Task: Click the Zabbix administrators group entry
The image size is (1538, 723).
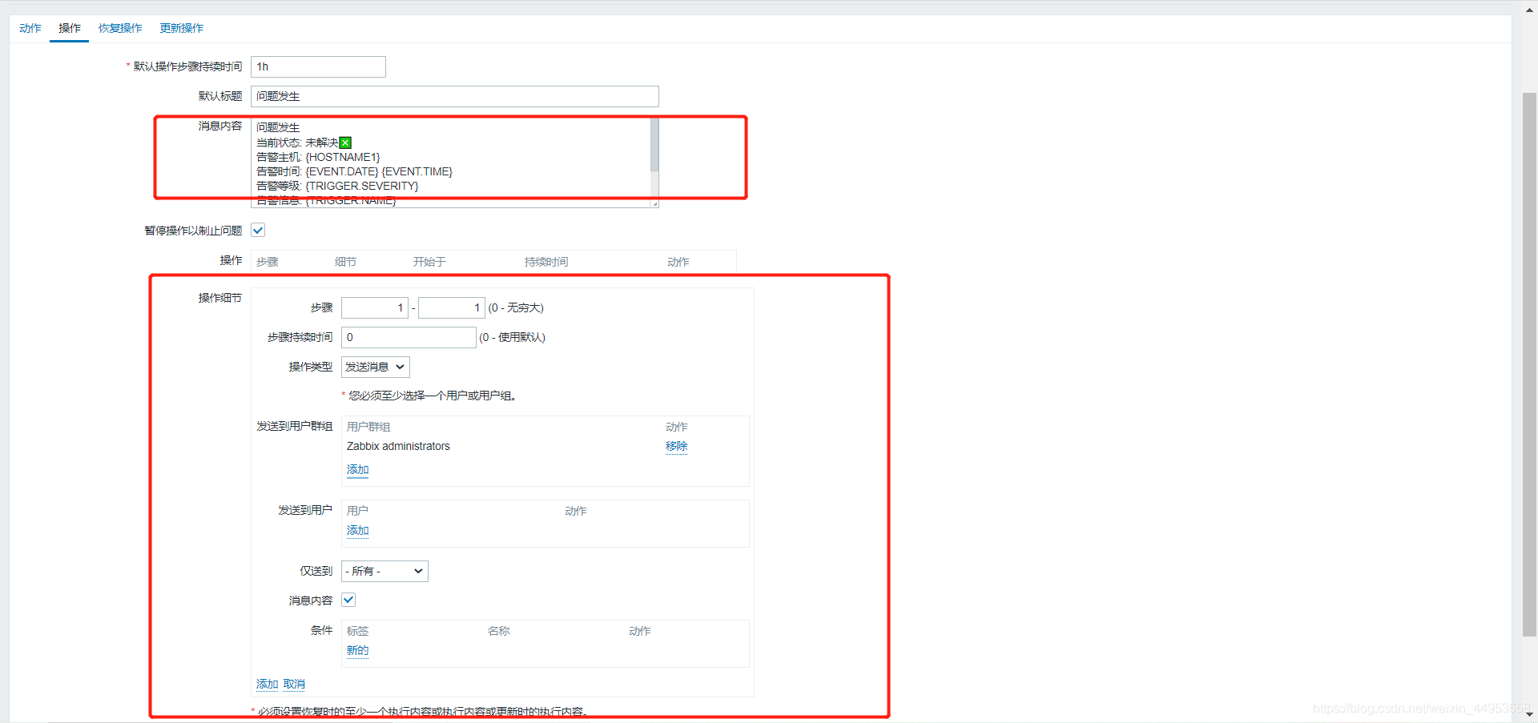Action: (398, 446)
